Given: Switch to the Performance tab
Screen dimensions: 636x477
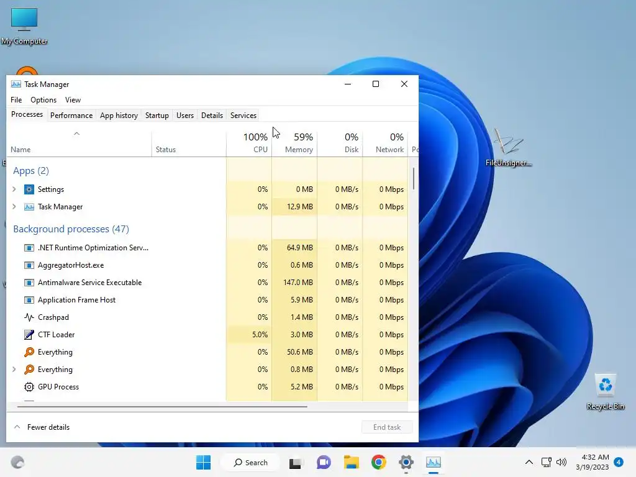Looking at the screenshot, I should tap(71, 116).
